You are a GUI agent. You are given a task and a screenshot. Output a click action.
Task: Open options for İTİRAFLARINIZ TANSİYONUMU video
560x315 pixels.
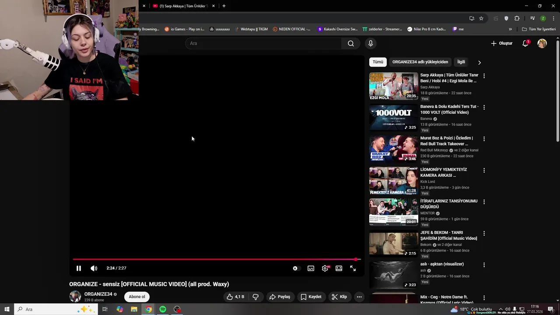(484, 202)
